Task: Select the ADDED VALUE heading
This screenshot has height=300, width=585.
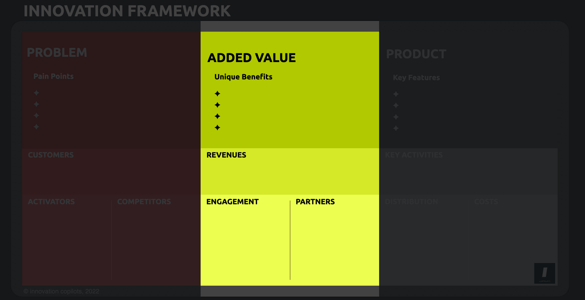Action: click(x=252, y=58)
